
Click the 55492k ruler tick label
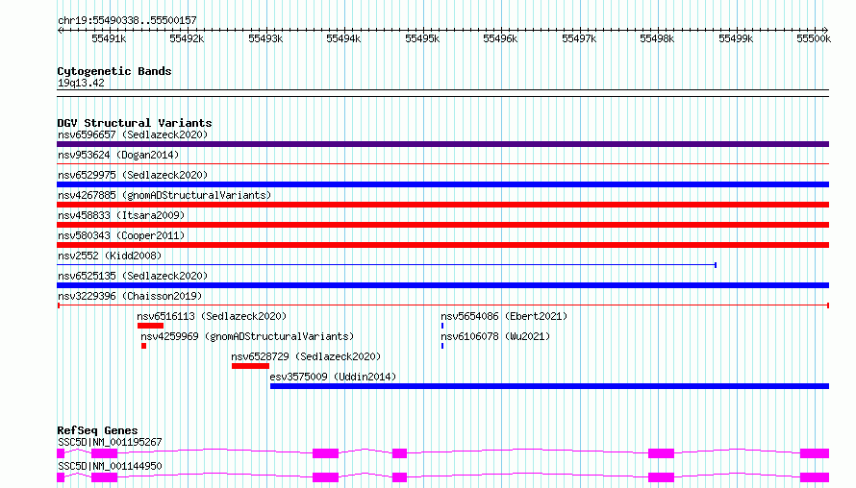187,38
